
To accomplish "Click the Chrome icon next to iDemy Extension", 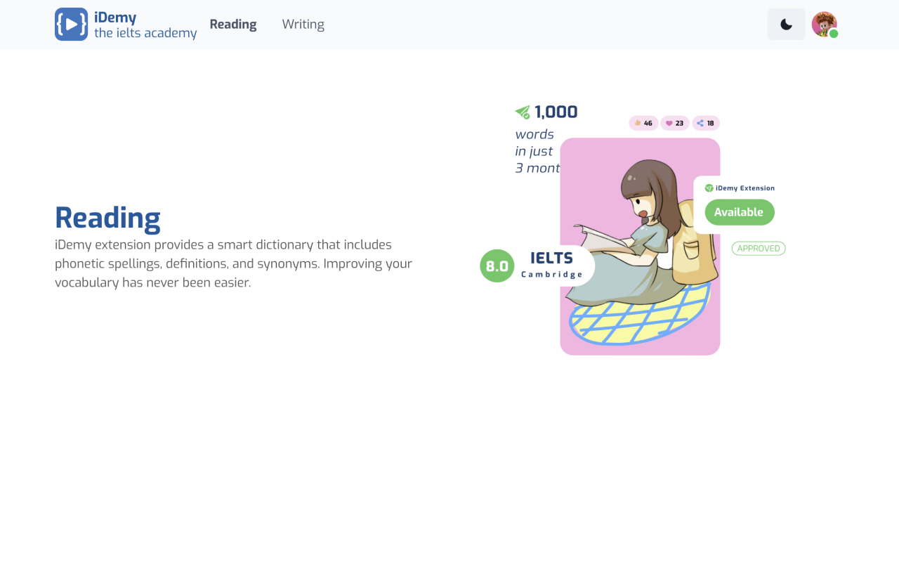I will (x=707, y=188).
